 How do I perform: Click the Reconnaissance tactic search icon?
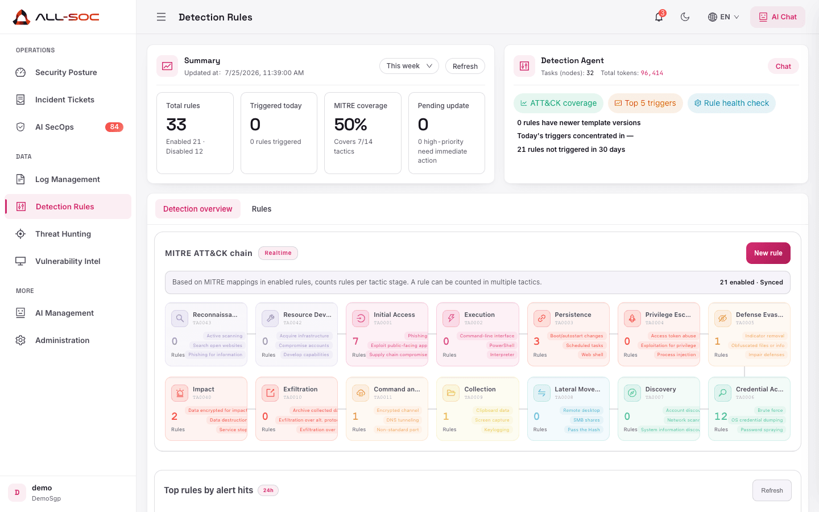pyautogui.click(x=180, y=319)
